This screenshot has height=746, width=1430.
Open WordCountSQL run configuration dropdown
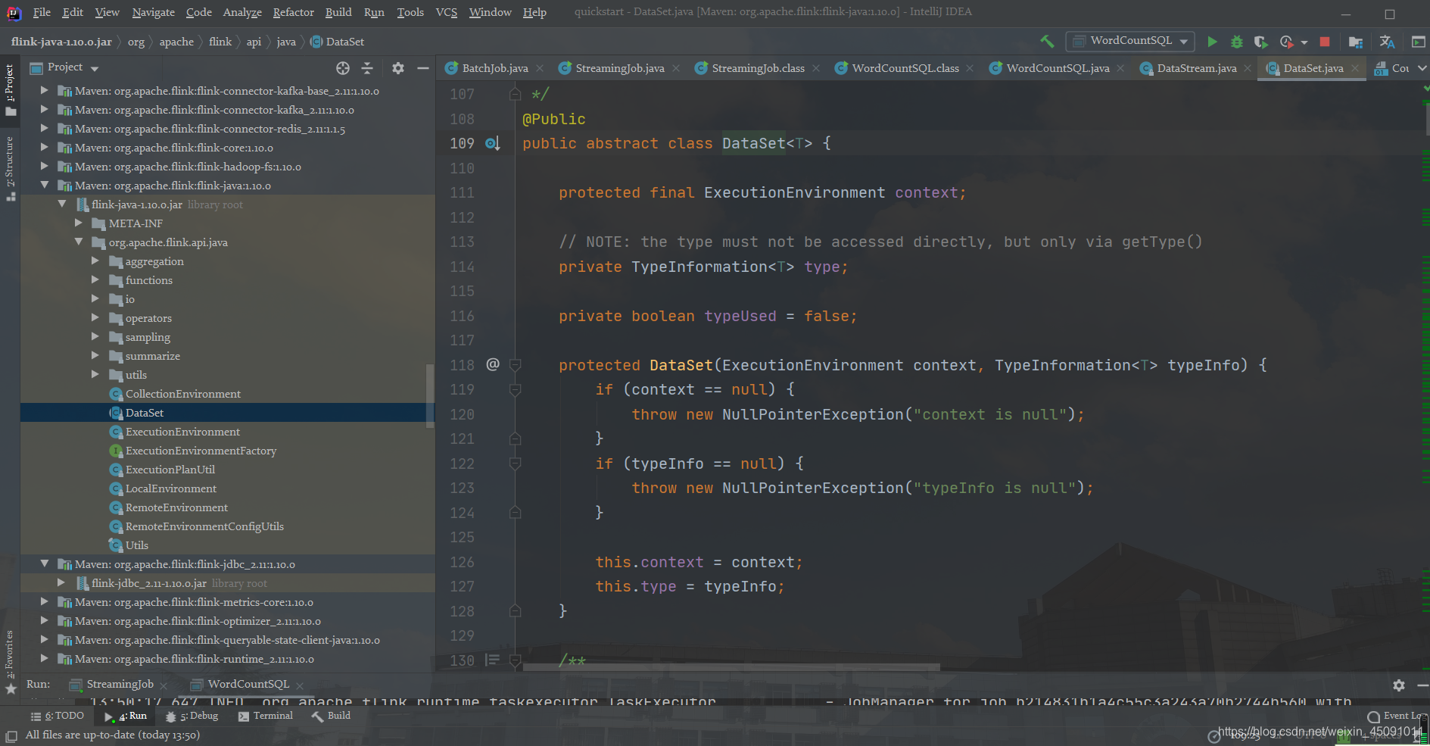click(1131, 41)
